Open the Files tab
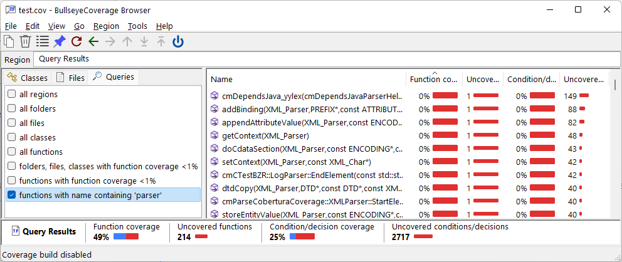This screenshot has width=622, height=262. coord(70,78)
